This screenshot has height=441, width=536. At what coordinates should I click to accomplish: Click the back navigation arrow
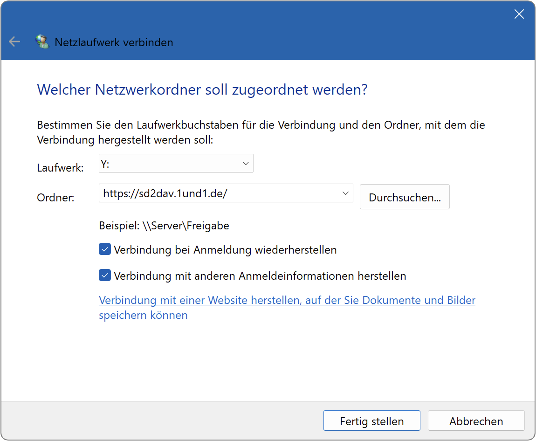(14, 41)
